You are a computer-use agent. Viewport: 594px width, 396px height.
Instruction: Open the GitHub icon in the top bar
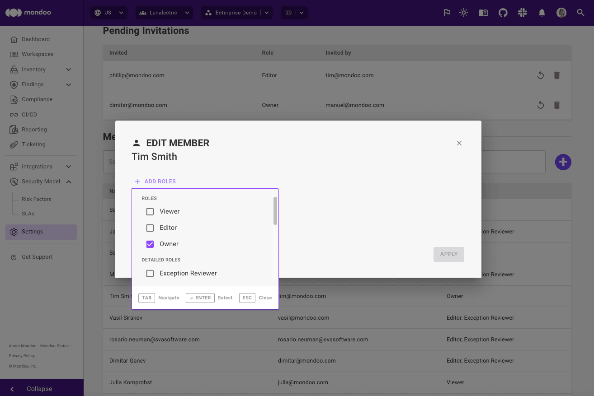[x=503, y=13]
